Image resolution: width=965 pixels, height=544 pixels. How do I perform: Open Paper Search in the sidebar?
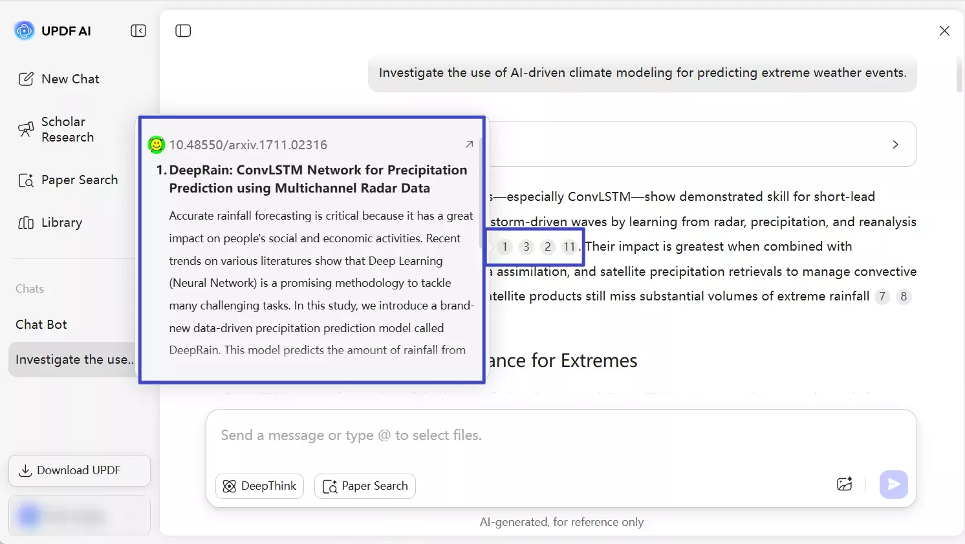pyautogui.click(x=68, y=180)
